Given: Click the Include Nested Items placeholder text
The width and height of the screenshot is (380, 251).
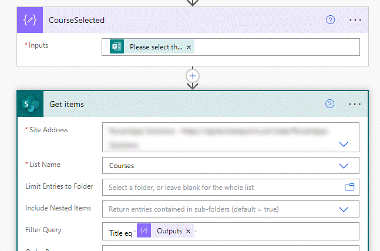Looking at the screenshot, I should click(x=194, y=209).
